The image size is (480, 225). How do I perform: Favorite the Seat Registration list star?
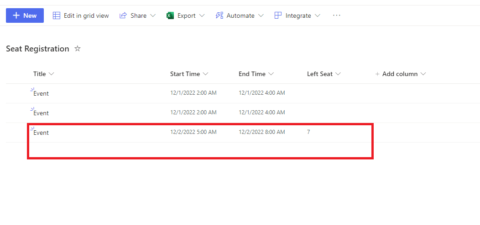[78, 49]
